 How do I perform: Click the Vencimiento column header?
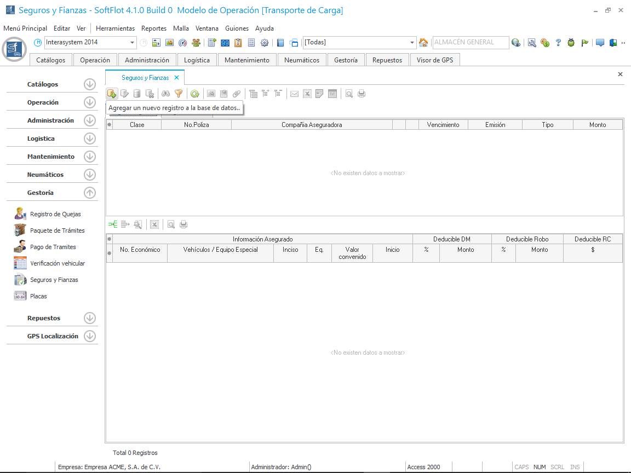443,125
